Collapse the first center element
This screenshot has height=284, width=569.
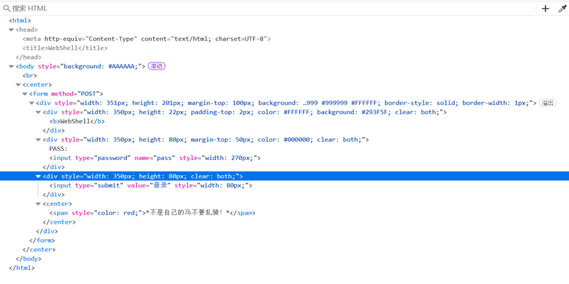18,85
